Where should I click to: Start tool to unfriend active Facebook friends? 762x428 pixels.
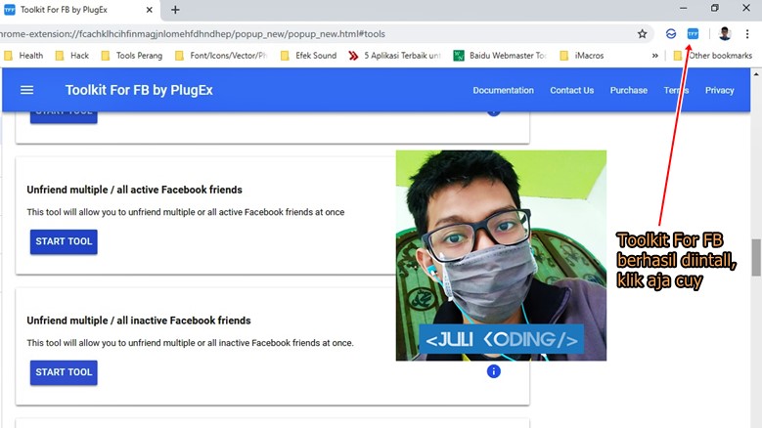pos(64,241)
